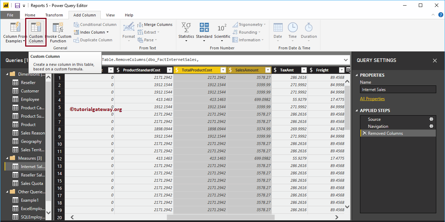Click the Reseller table icon
Image resolution: width=445 pixels, height=222 pixels.
click(15, 83)
